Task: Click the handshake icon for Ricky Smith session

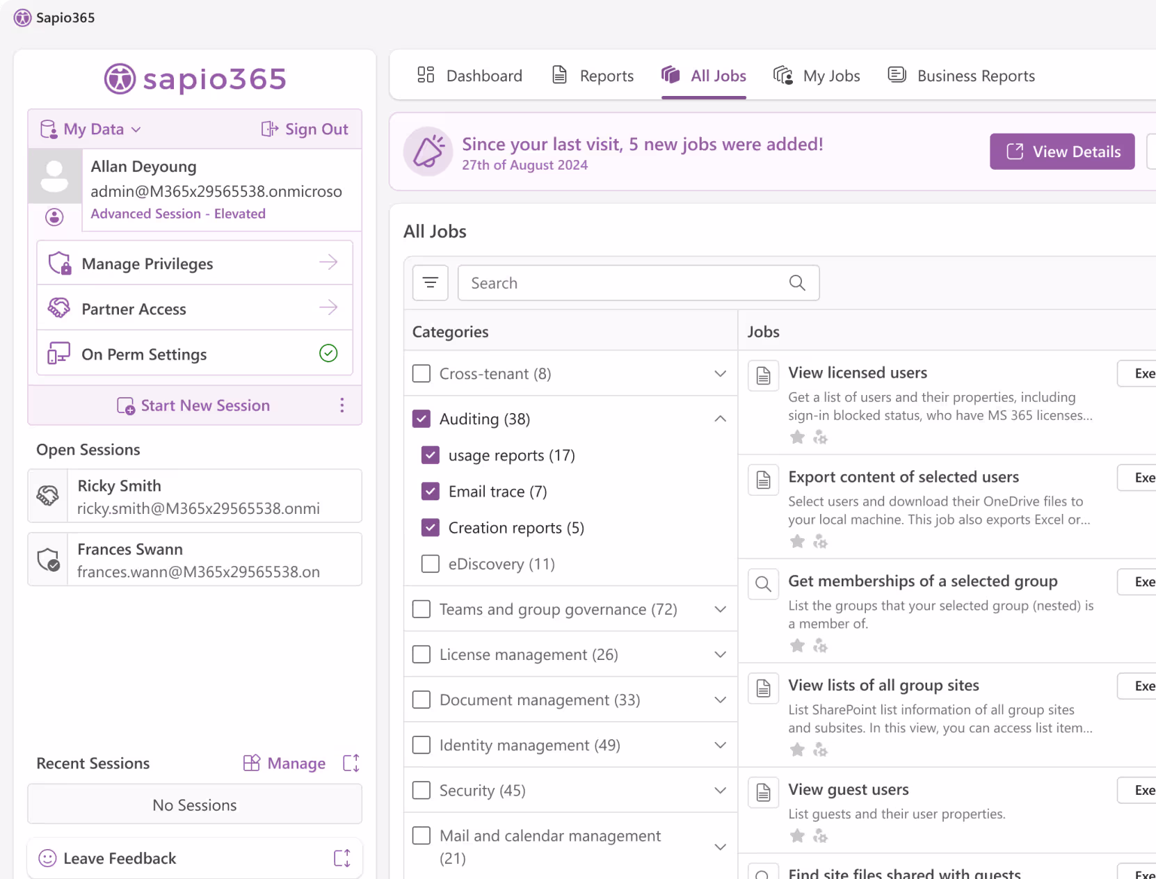Action: [47, 495]
